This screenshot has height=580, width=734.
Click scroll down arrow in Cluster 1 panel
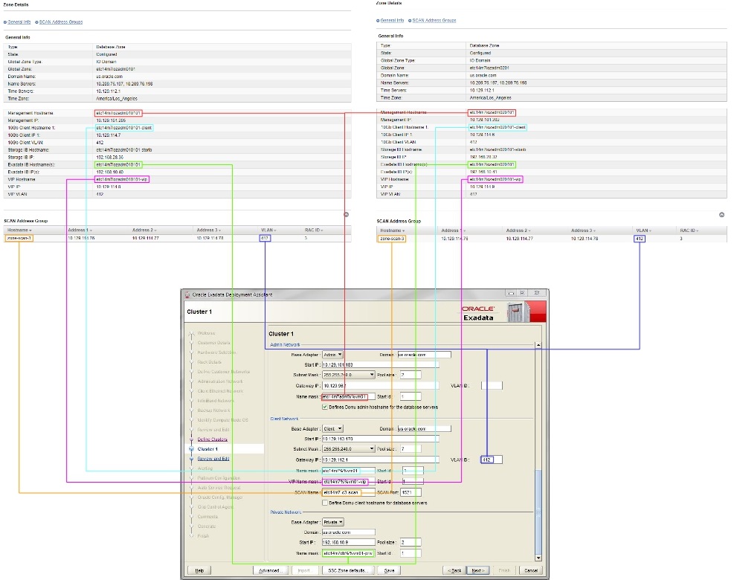tap(538, 558)
